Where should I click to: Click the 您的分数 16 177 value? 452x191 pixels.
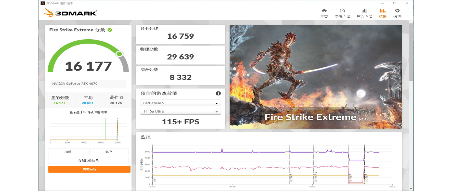[59, 103]
